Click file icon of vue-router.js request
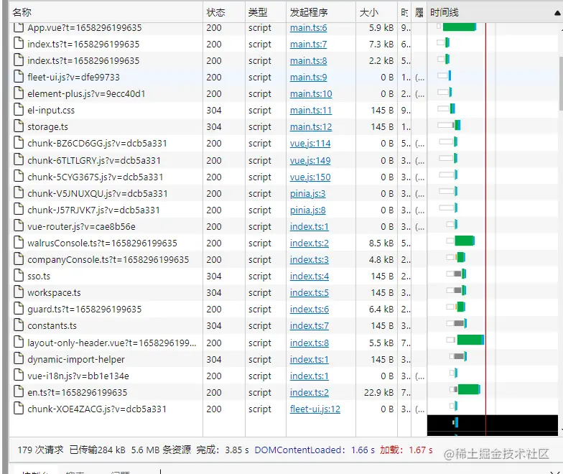 click(x=19, y=226)
